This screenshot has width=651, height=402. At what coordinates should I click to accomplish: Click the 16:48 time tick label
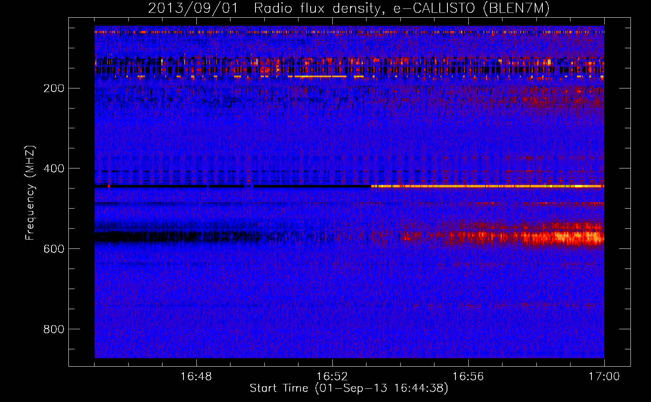tap(196, 377)
